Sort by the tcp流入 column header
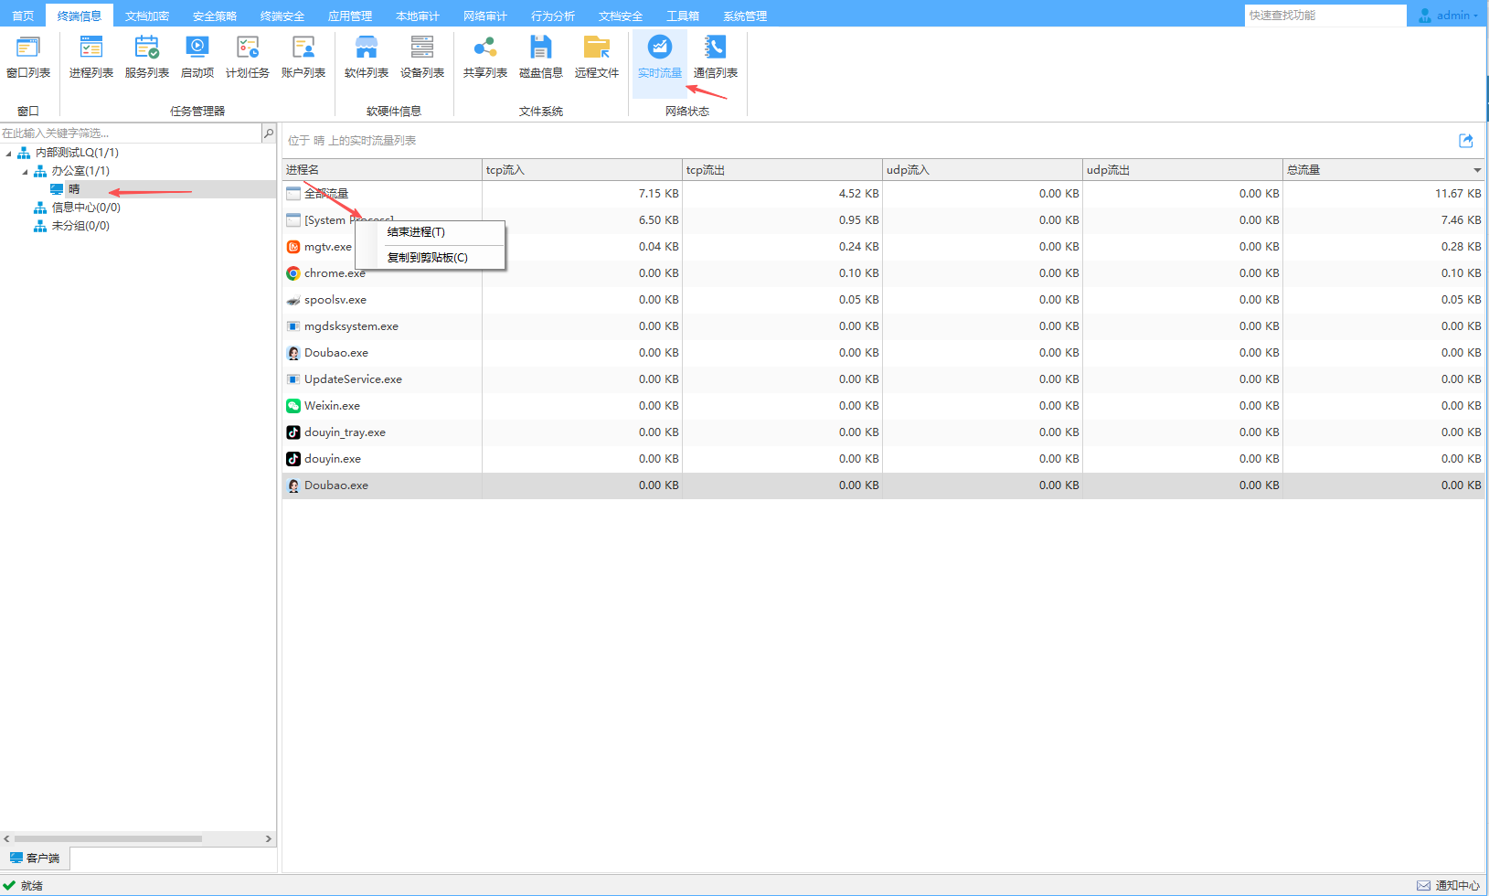 click(x=581, y=170)
